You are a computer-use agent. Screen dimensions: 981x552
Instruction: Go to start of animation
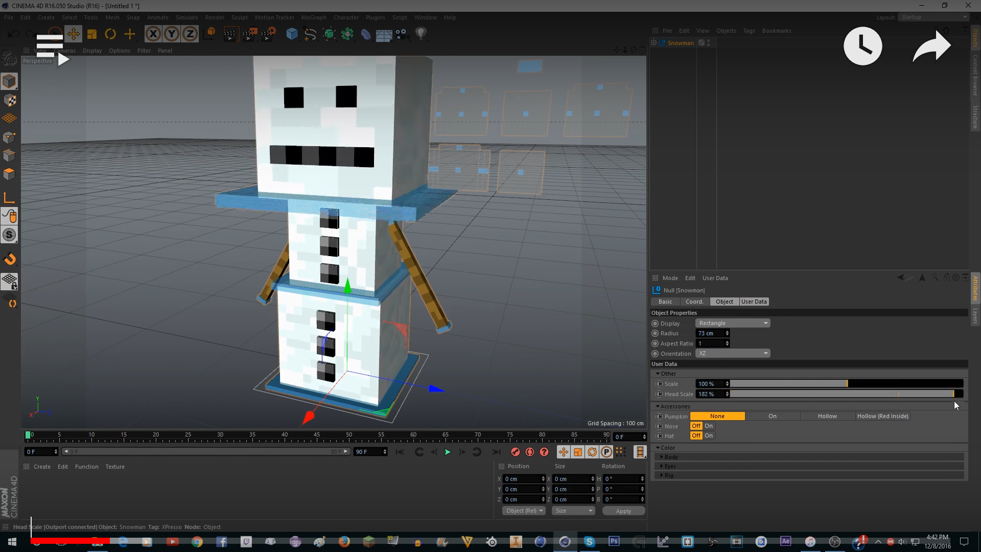pos(400,452)
